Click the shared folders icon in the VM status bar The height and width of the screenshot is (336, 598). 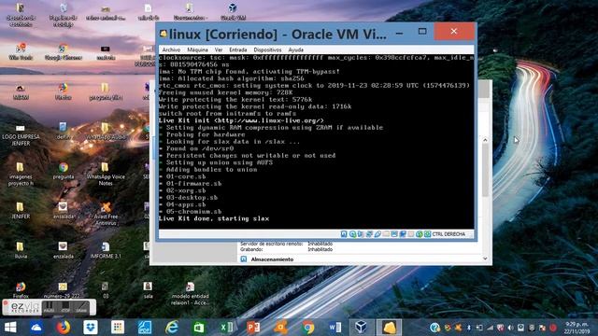[x=386, y=234]
